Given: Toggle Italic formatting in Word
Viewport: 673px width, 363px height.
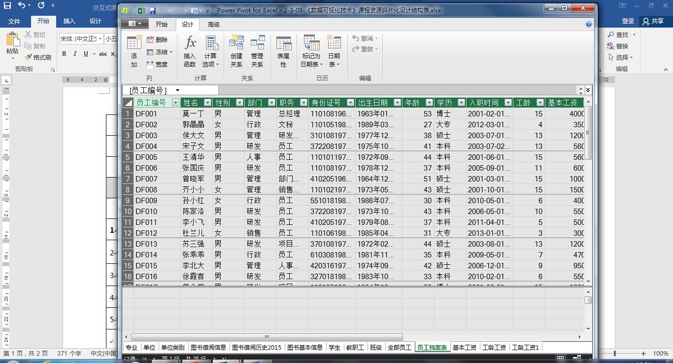Looking at the screenshot, I should pyautogui.click(x=75, y=54).
